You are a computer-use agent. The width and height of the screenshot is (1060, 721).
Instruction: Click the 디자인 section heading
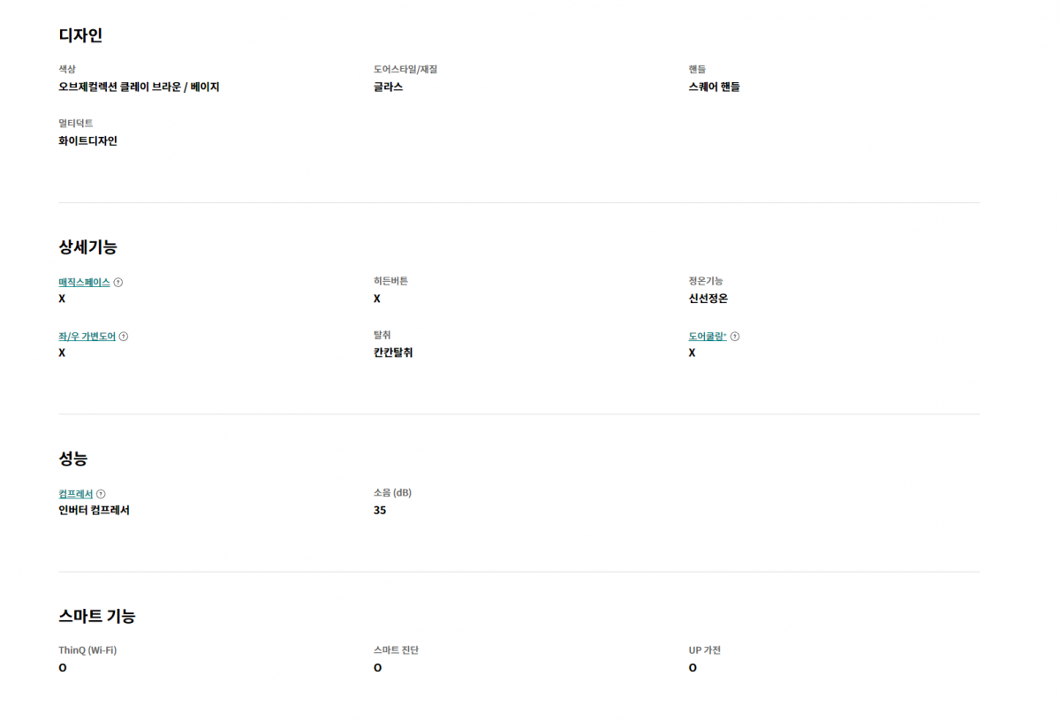pos(80,35)
